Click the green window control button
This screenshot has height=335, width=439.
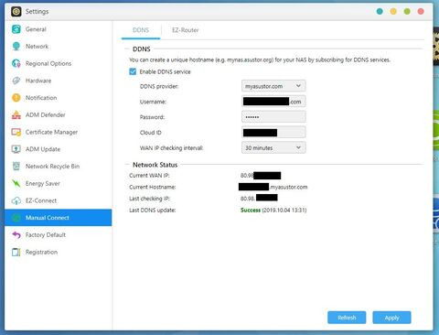pos(407,12)
